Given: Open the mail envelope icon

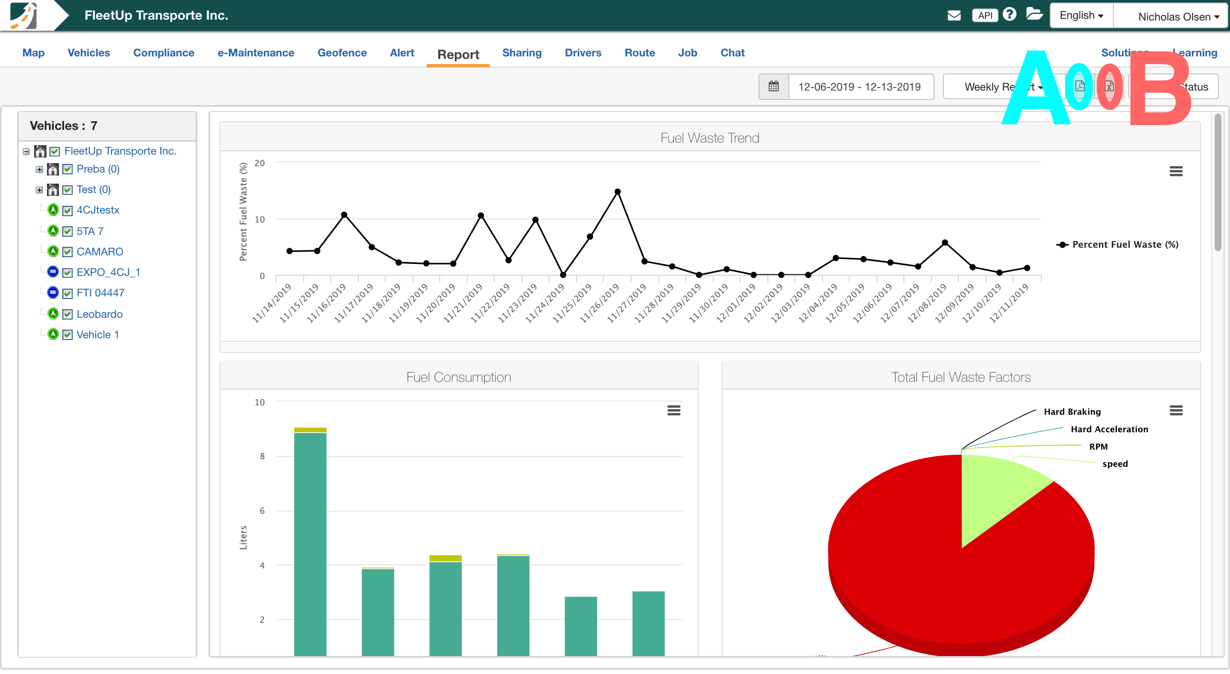Looking at the screenshot, I should (954, 16).
